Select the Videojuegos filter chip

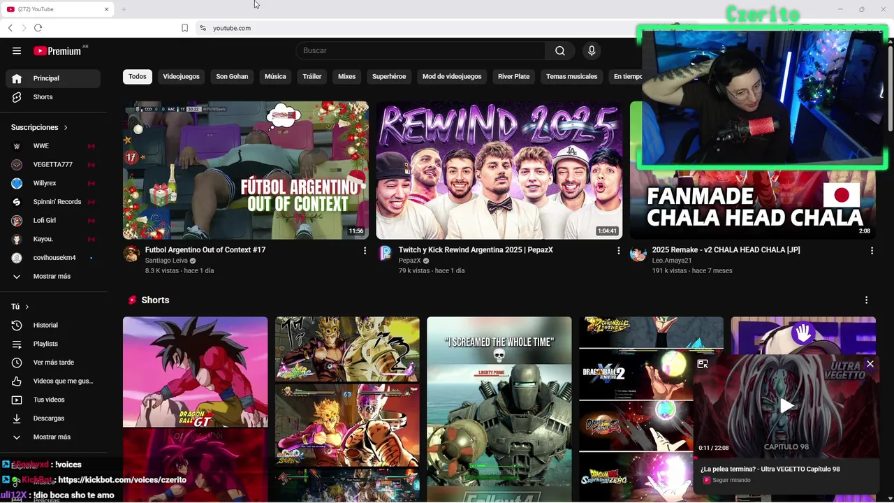point(181,76)
